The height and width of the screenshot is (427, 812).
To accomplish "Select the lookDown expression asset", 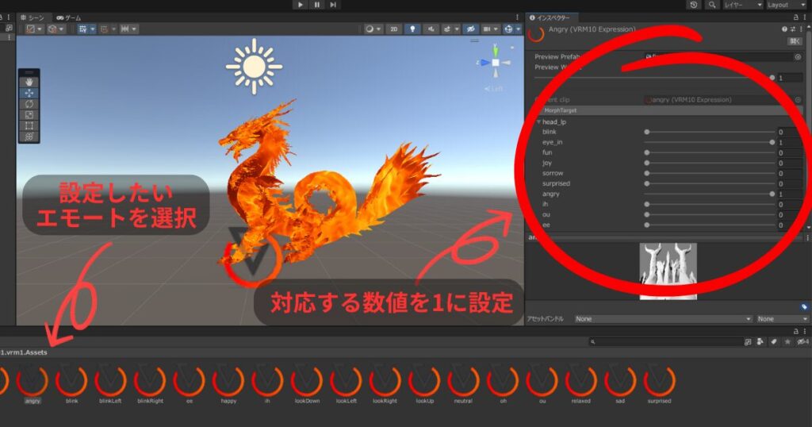I will 307,384.
